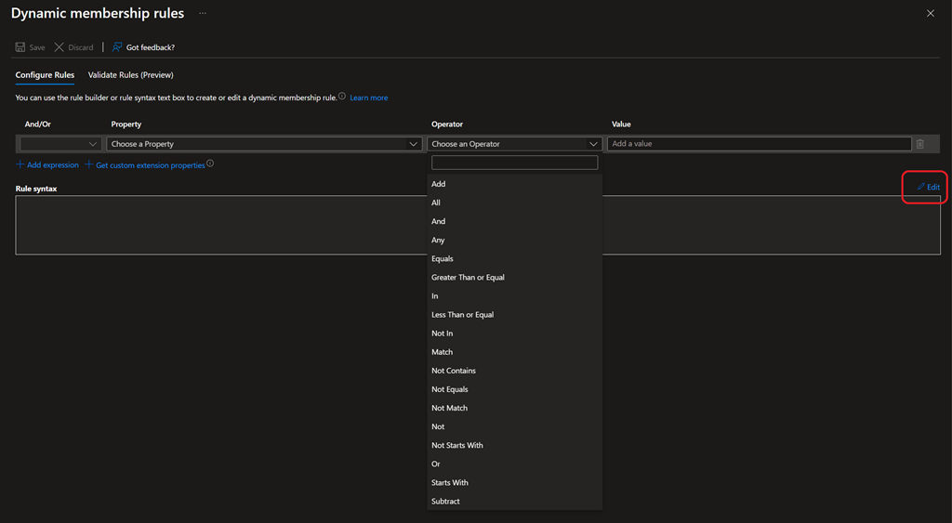Screen dimensions: 952x523
Task: Expand the And/Or dropdown
Action: click(60, 144)
